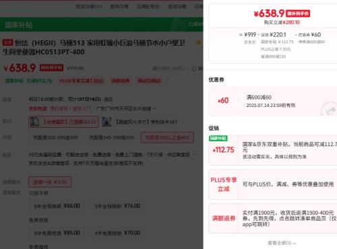337x249 pixels.
Task: Click 国补到手价 badge in the price panel
Action: 298,13
